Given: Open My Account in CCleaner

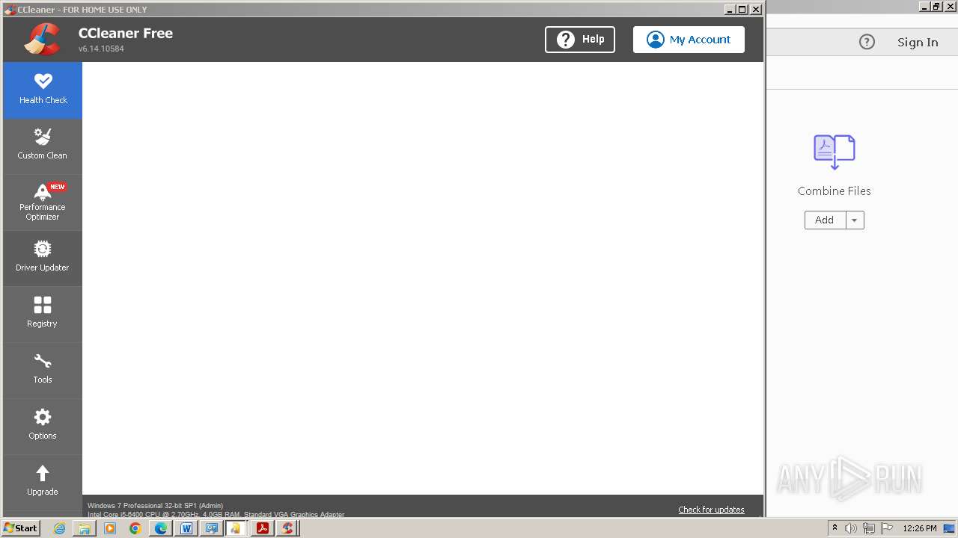Looking at the screenshot, I should [x=689, y=40].
